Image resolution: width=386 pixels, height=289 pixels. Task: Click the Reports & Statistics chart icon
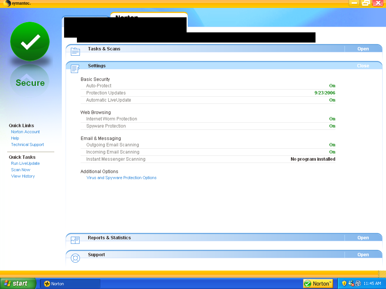pyautogui.click(x=75, y=240)
